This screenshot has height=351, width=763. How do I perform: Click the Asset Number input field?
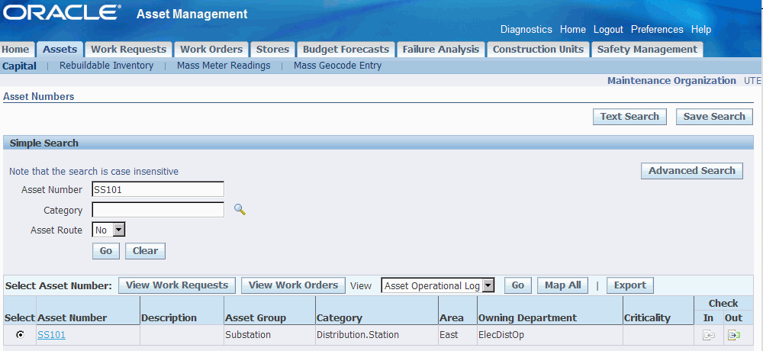click(158, 189)
